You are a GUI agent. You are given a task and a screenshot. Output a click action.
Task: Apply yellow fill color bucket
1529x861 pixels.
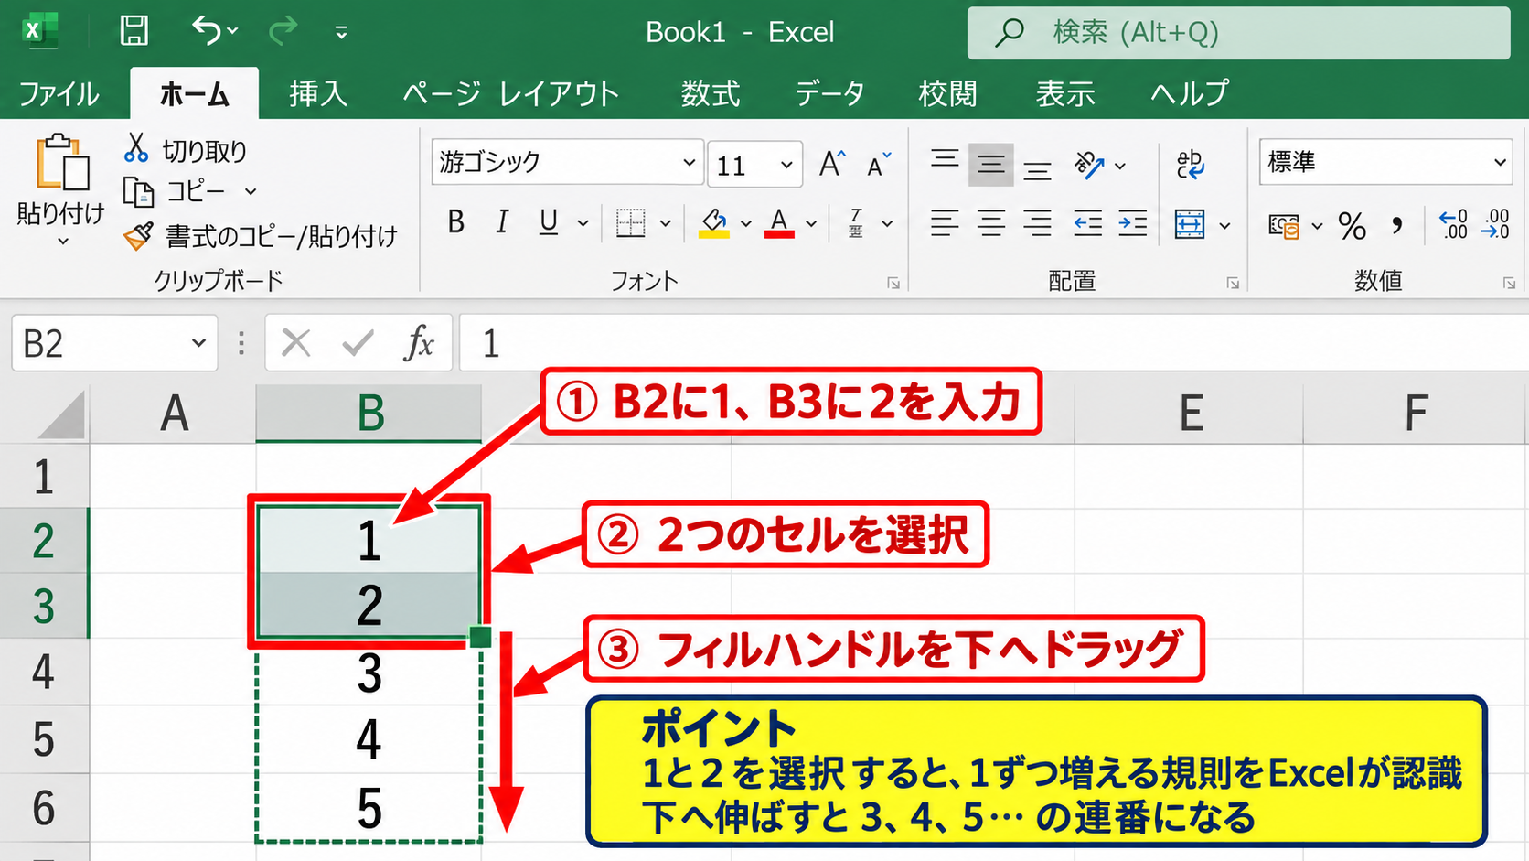[x=713, y=222]
